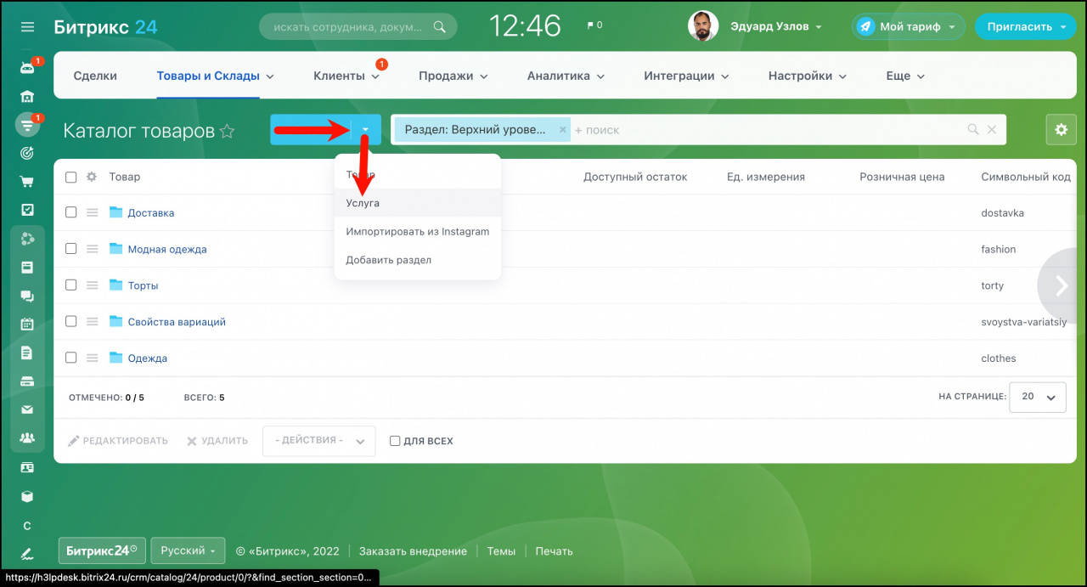The height and width of the screenshot is (587, 1087).
Task: Click the flag notification counter icon
Action: pyautogui.click(x=594, y=25)
